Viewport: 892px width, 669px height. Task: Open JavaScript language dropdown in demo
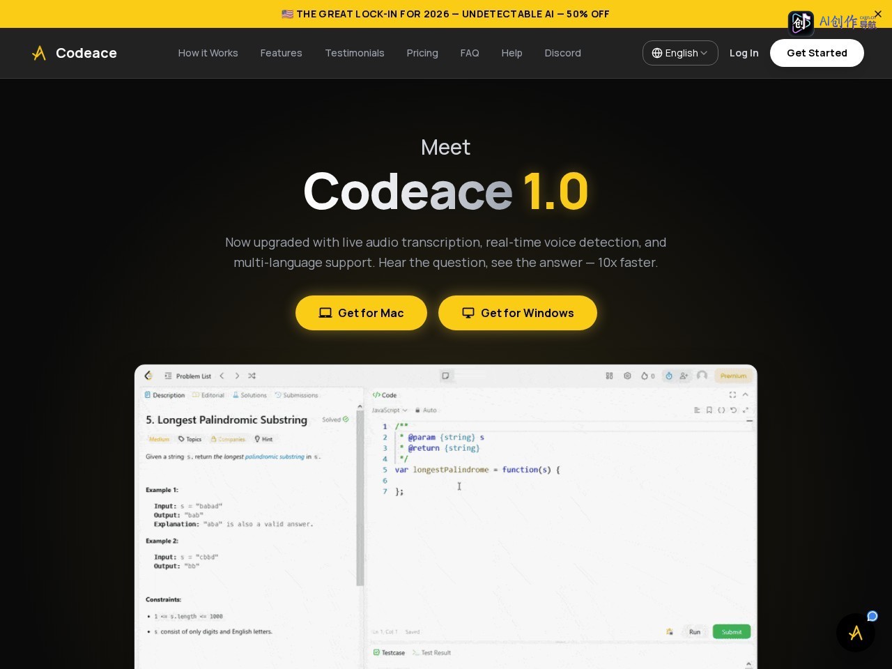390,410
